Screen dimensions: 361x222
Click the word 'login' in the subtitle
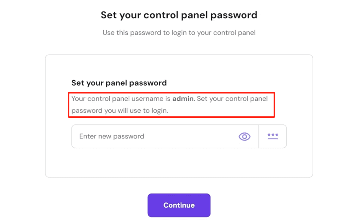[x=180, y=33]
